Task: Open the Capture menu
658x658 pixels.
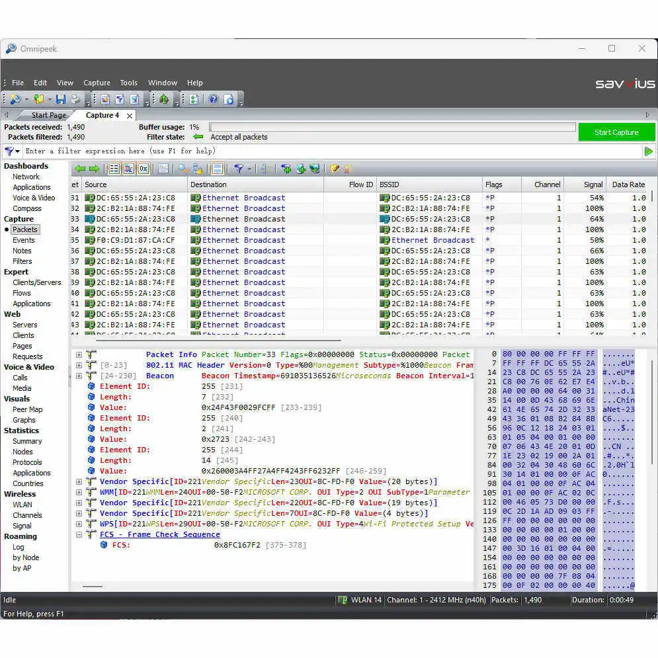Action: click(x=97, y=83)
